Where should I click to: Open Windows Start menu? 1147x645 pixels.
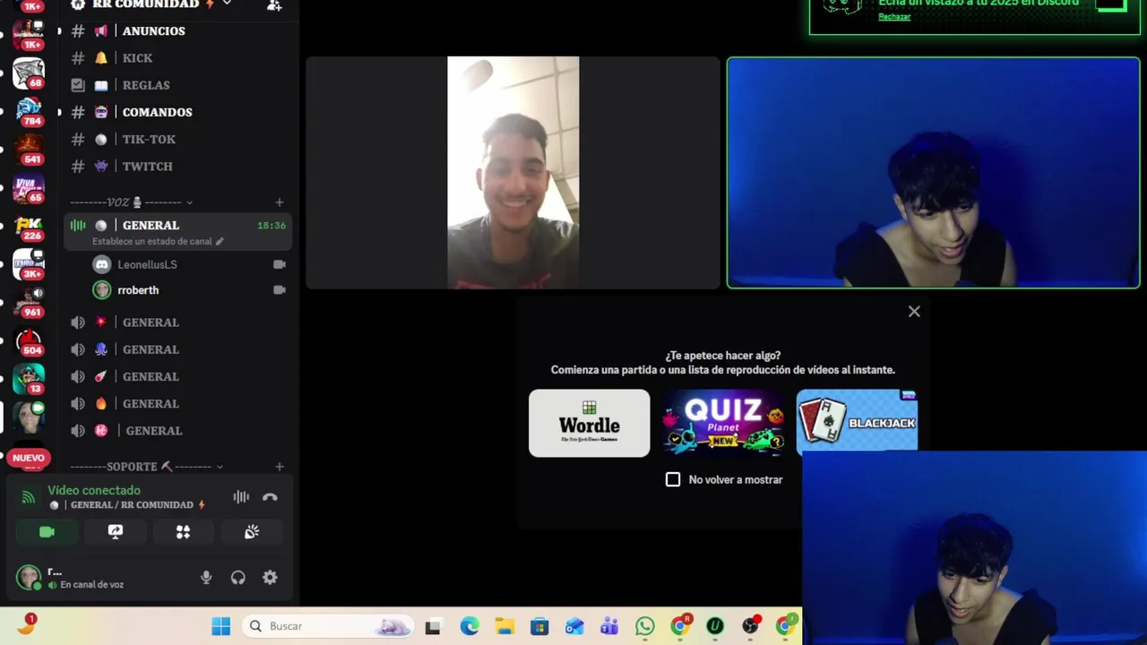pyautogui.click(x=220, y=626)
